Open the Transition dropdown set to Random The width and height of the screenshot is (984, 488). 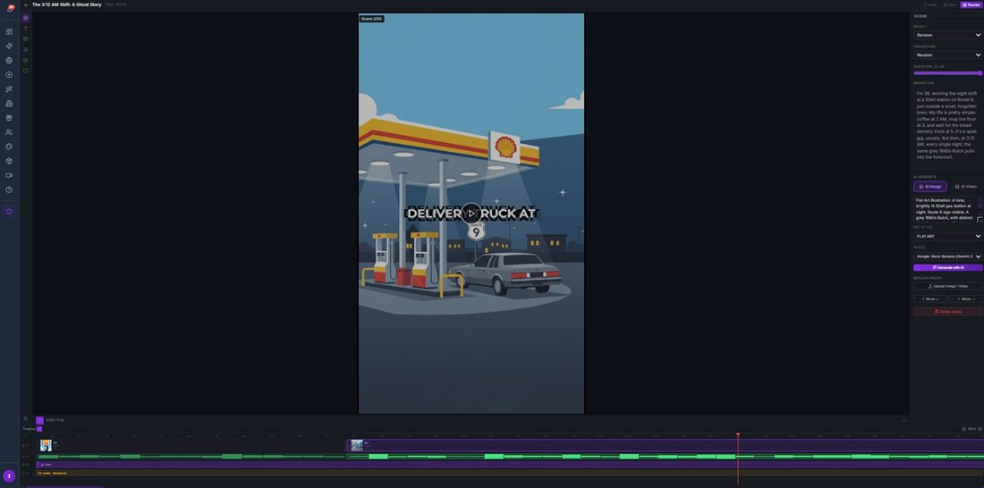click(947, 55)
